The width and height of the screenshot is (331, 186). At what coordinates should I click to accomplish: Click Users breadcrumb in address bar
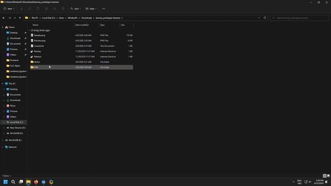pyautogui.click(x=62, y=18)
